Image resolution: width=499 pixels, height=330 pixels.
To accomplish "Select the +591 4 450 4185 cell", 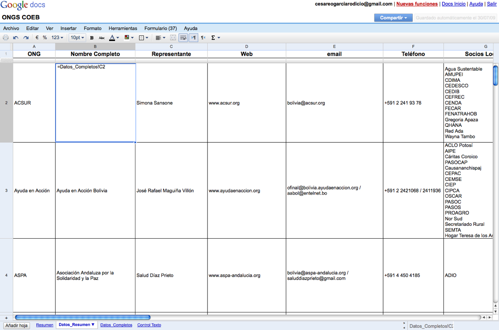I will (x=413, y=275).
